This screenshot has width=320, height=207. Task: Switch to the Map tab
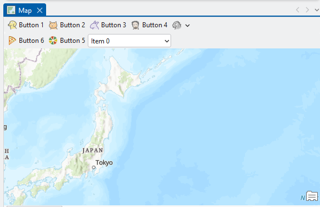tap(25, 10)
